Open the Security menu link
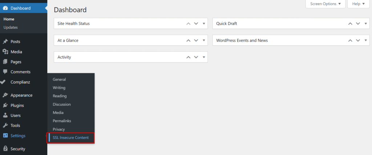 (17, 149)
